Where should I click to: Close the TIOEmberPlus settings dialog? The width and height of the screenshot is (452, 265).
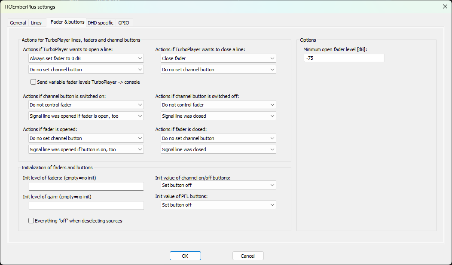coord(445,6)
